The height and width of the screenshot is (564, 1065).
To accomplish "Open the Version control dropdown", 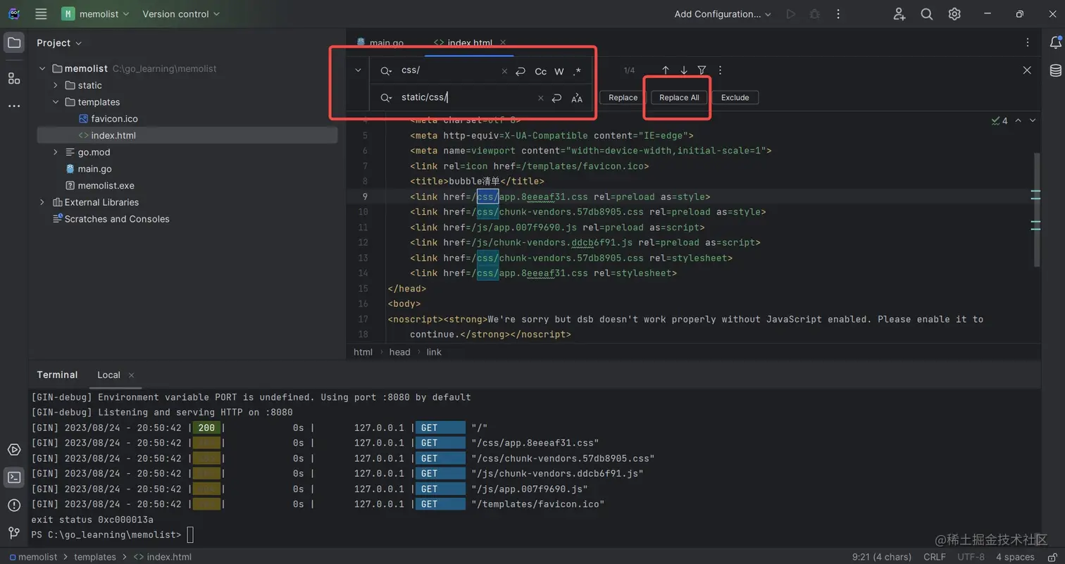I will 181,14.
